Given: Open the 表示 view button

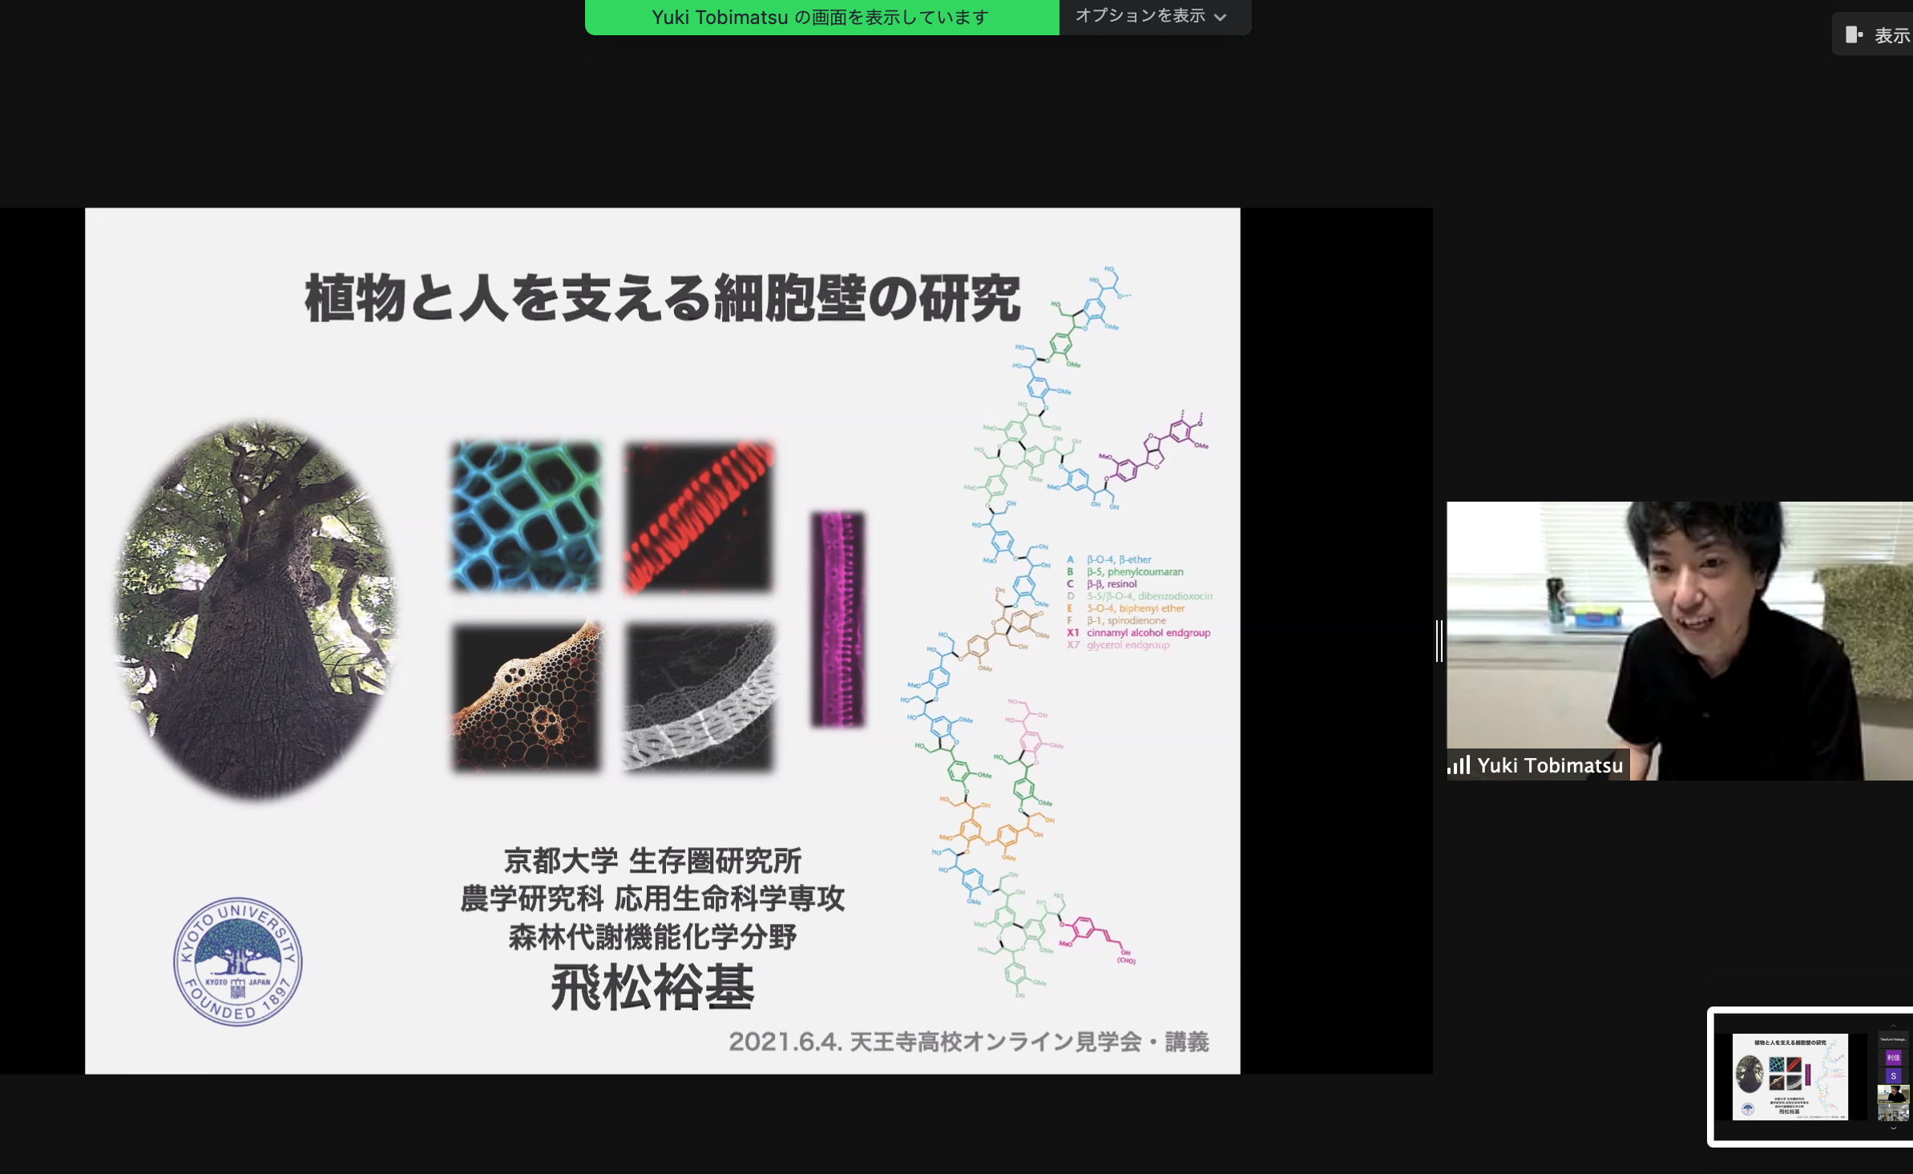Looking at the screenshot, I should pos(1875,35).
